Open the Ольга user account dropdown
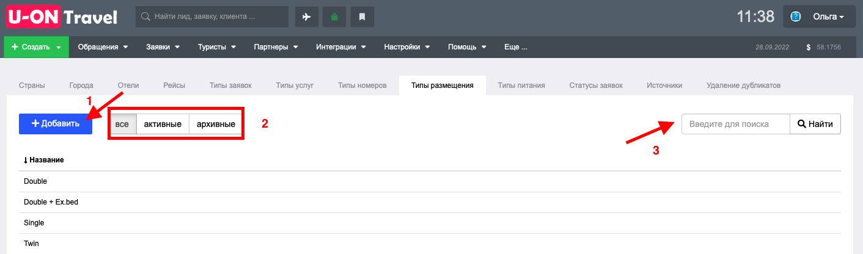 click(x=821, y=16)
